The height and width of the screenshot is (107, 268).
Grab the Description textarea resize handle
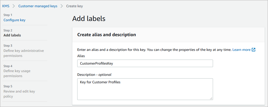point(211,98)
